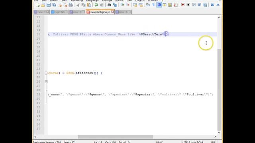The height and width of the screenshot is (143, 255).
Task: Click $genus variable on line 29
Action: click(x=95, y=95)
